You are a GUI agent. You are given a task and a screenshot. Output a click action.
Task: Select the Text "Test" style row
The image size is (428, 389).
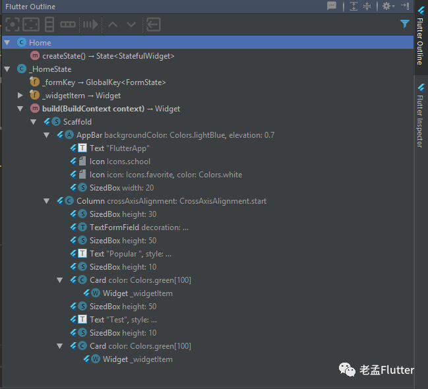(x=208, y=320)
